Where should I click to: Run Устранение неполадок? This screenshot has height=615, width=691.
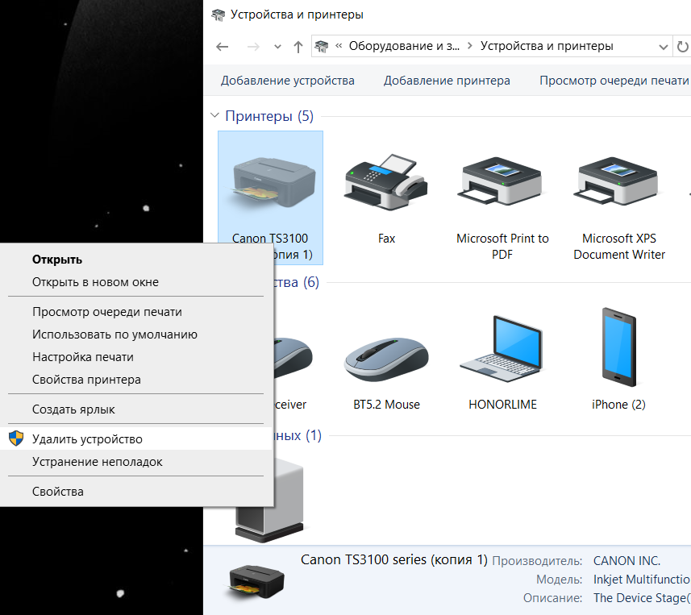pyautogui.click(x=136, y=462)
